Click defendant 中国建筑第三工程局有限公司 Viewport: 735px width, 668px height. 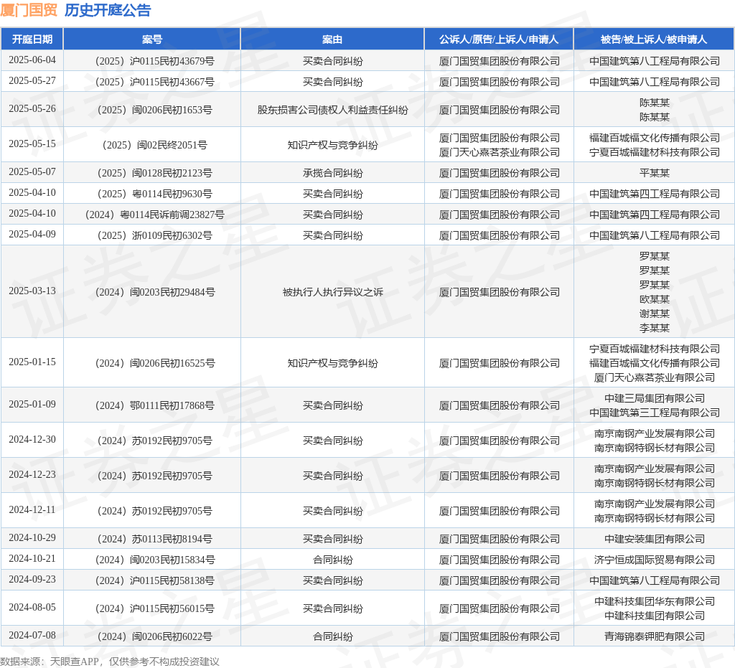[654, 413]
